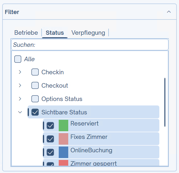Click the Suchen search field
The image size is (179, 173).
pos(90,45)
